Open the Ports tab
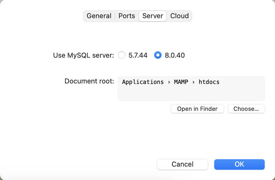275x180 pixels. pyautogui.click(x=127, y=16)
